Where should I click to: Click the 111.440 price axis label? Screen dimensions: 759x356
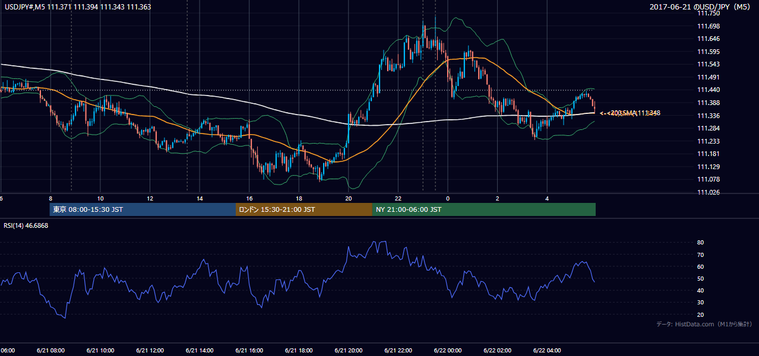click(708, 90)
